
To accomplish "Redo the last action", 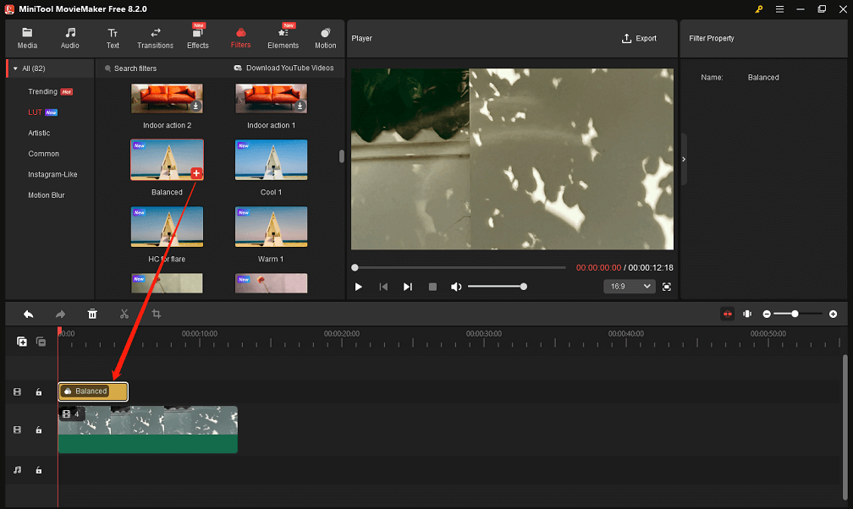I will (x=60, y=315).
